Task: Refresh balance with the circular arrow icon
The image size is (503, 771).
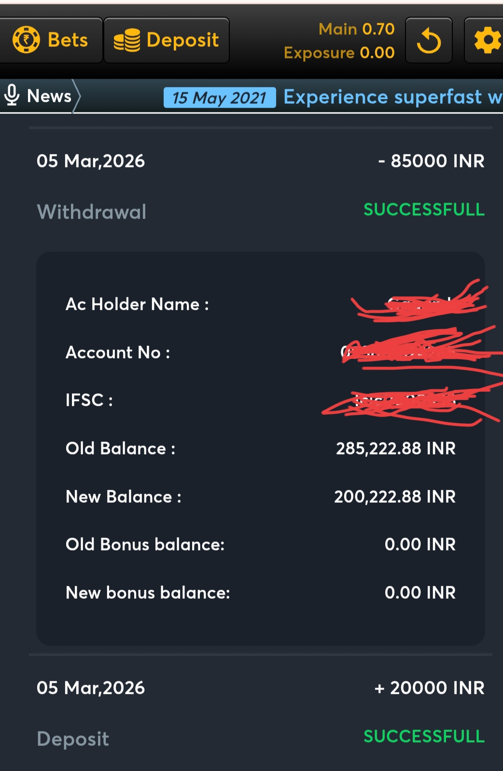Action: point(429,41)
